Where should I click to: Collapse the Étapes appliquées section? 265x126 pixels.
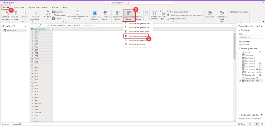tap(239, 49)
